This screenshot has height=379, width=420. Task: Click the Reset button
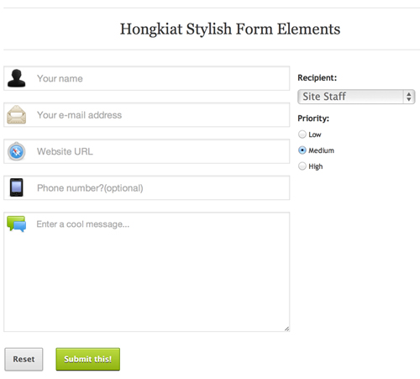point(24,360)
